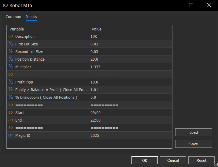Click the Reset button

point(201,160)
